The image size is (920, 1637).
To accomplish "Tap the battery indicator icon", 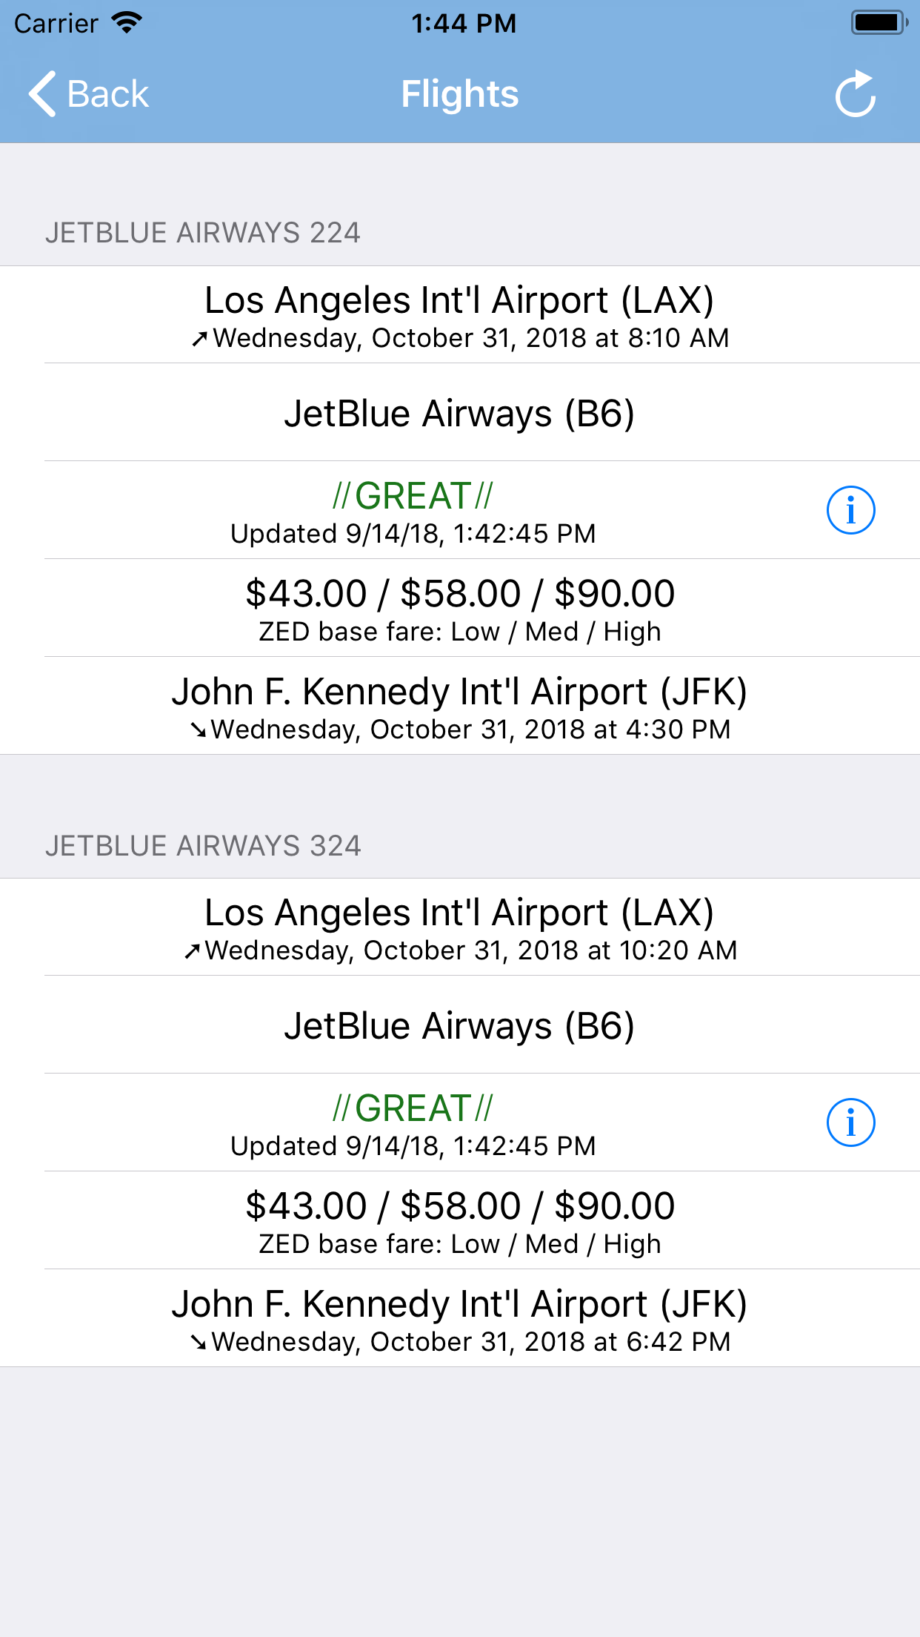I will point(879,23).
